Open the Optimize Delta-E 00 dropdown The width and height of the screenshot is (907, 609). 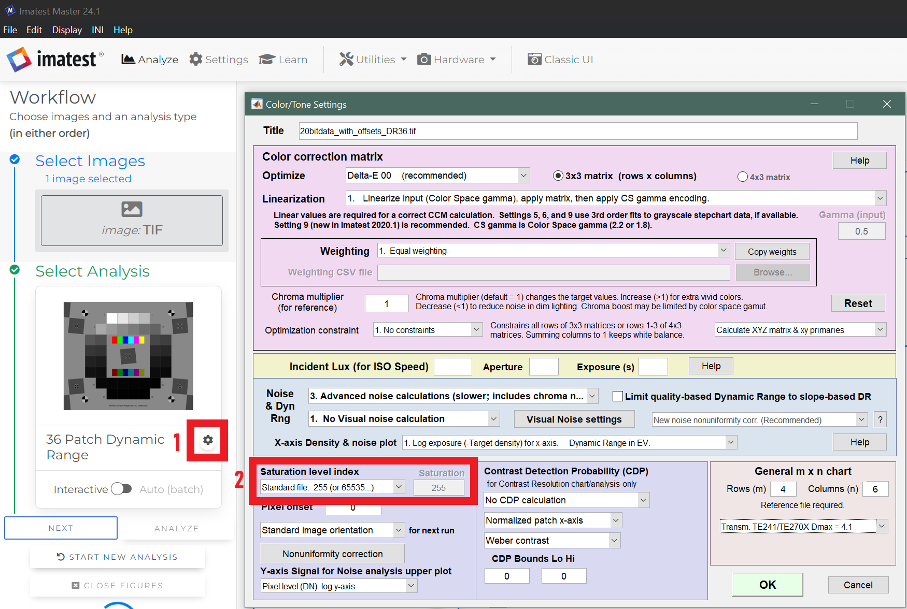437,176
